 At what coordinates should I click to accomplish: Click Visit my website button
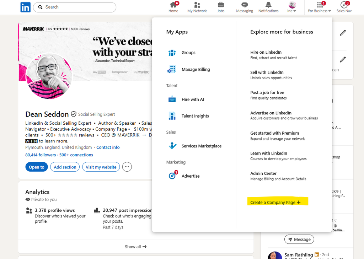coord(101,167)
